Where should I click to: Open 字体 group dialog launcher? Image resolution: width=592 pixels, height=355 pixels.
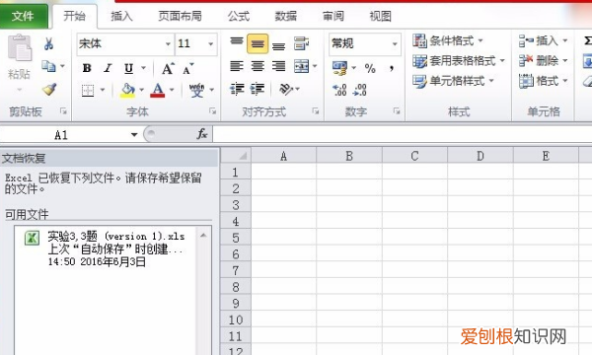(x=213, y=110)
